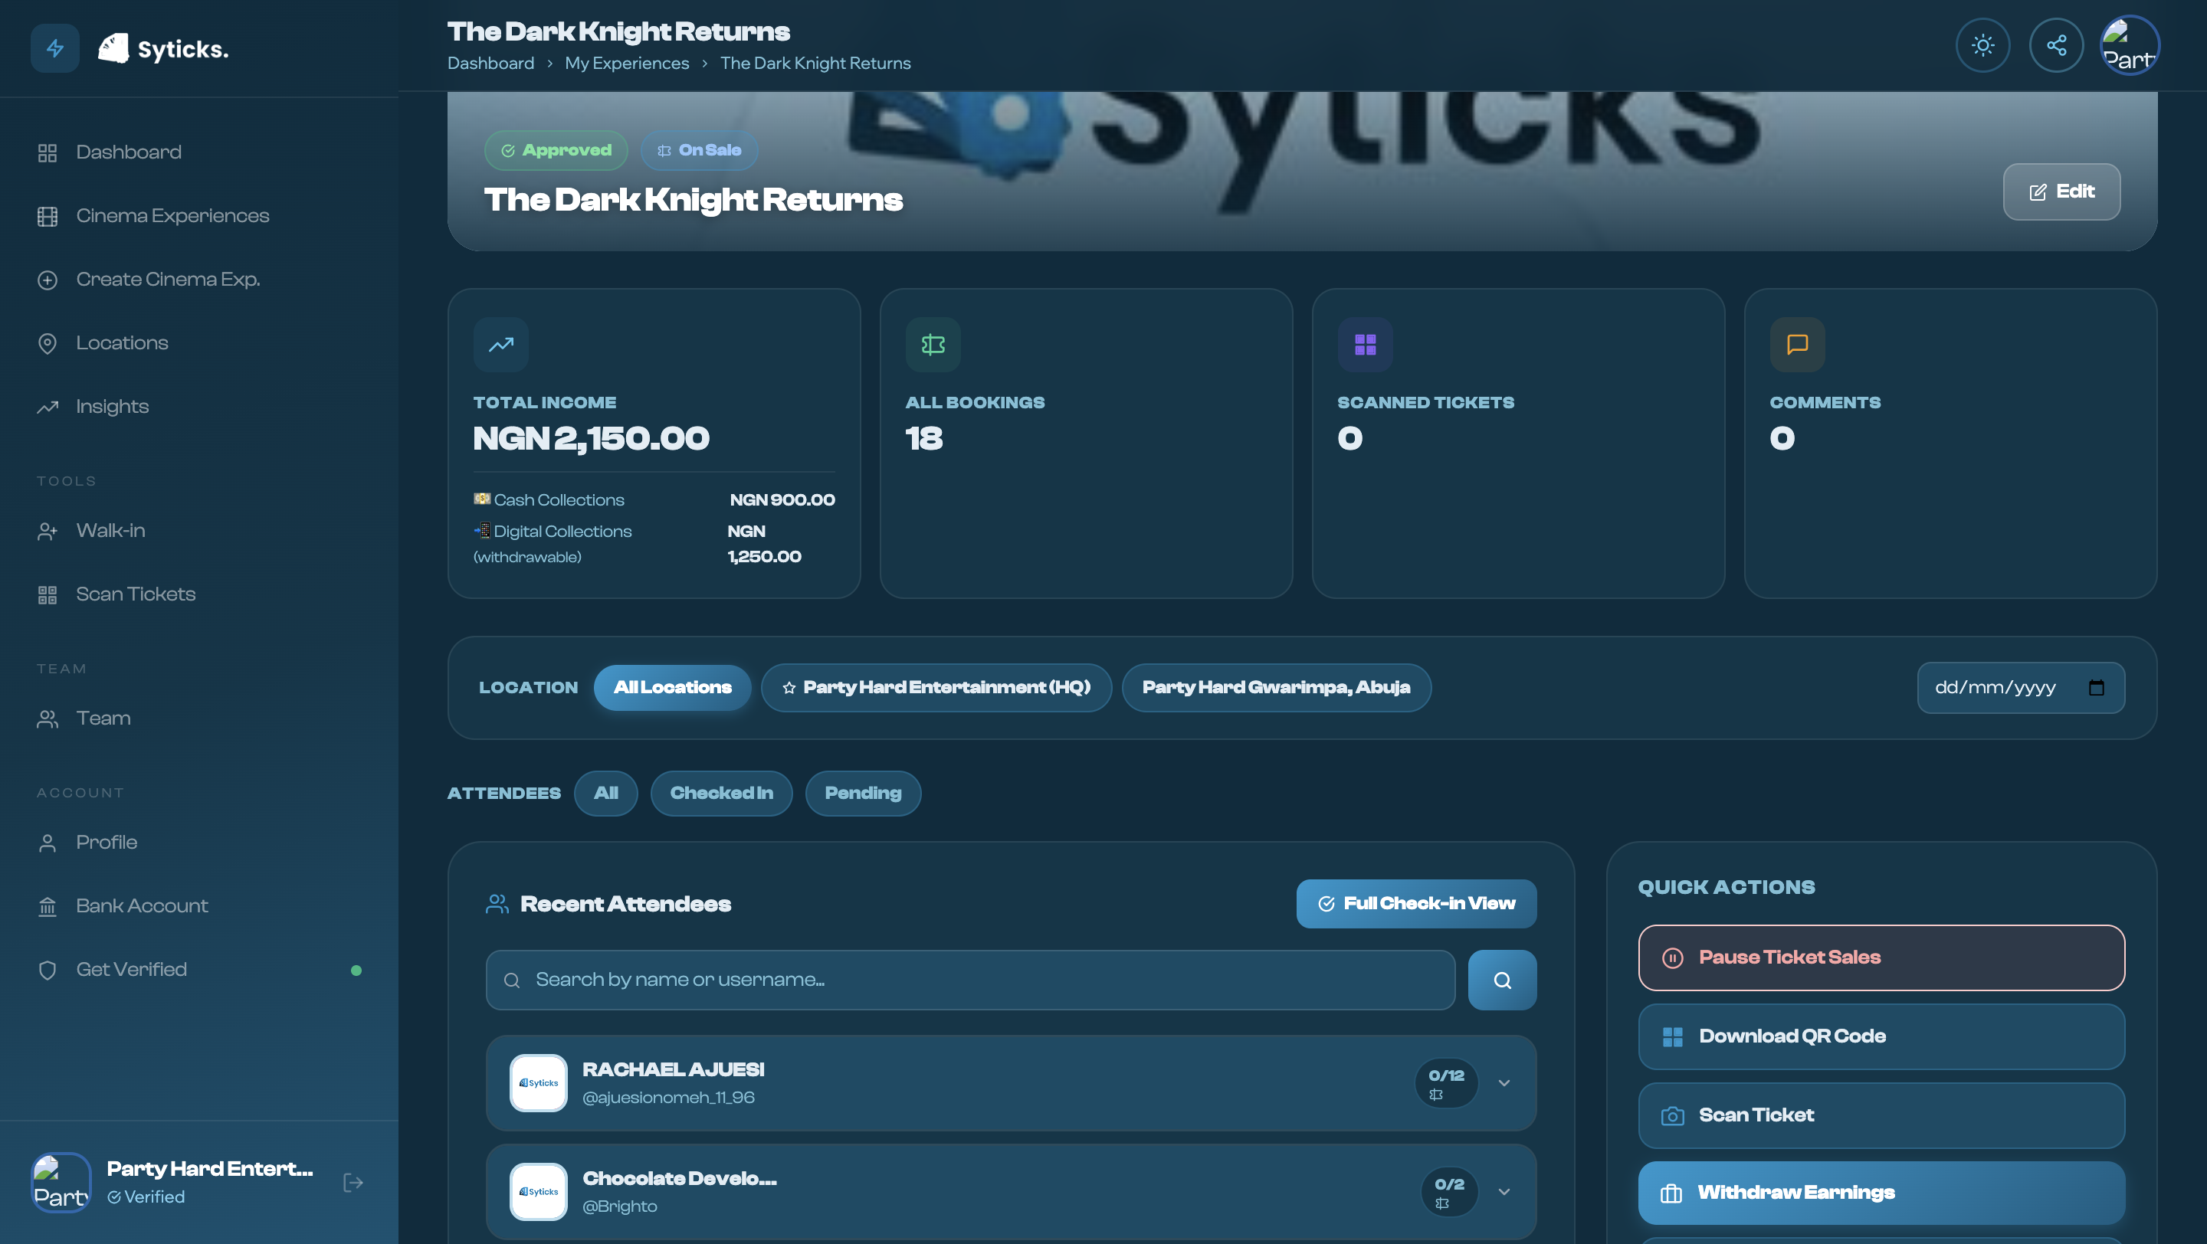Click the Scanned Tickets grid icon

coord(1365,345)
